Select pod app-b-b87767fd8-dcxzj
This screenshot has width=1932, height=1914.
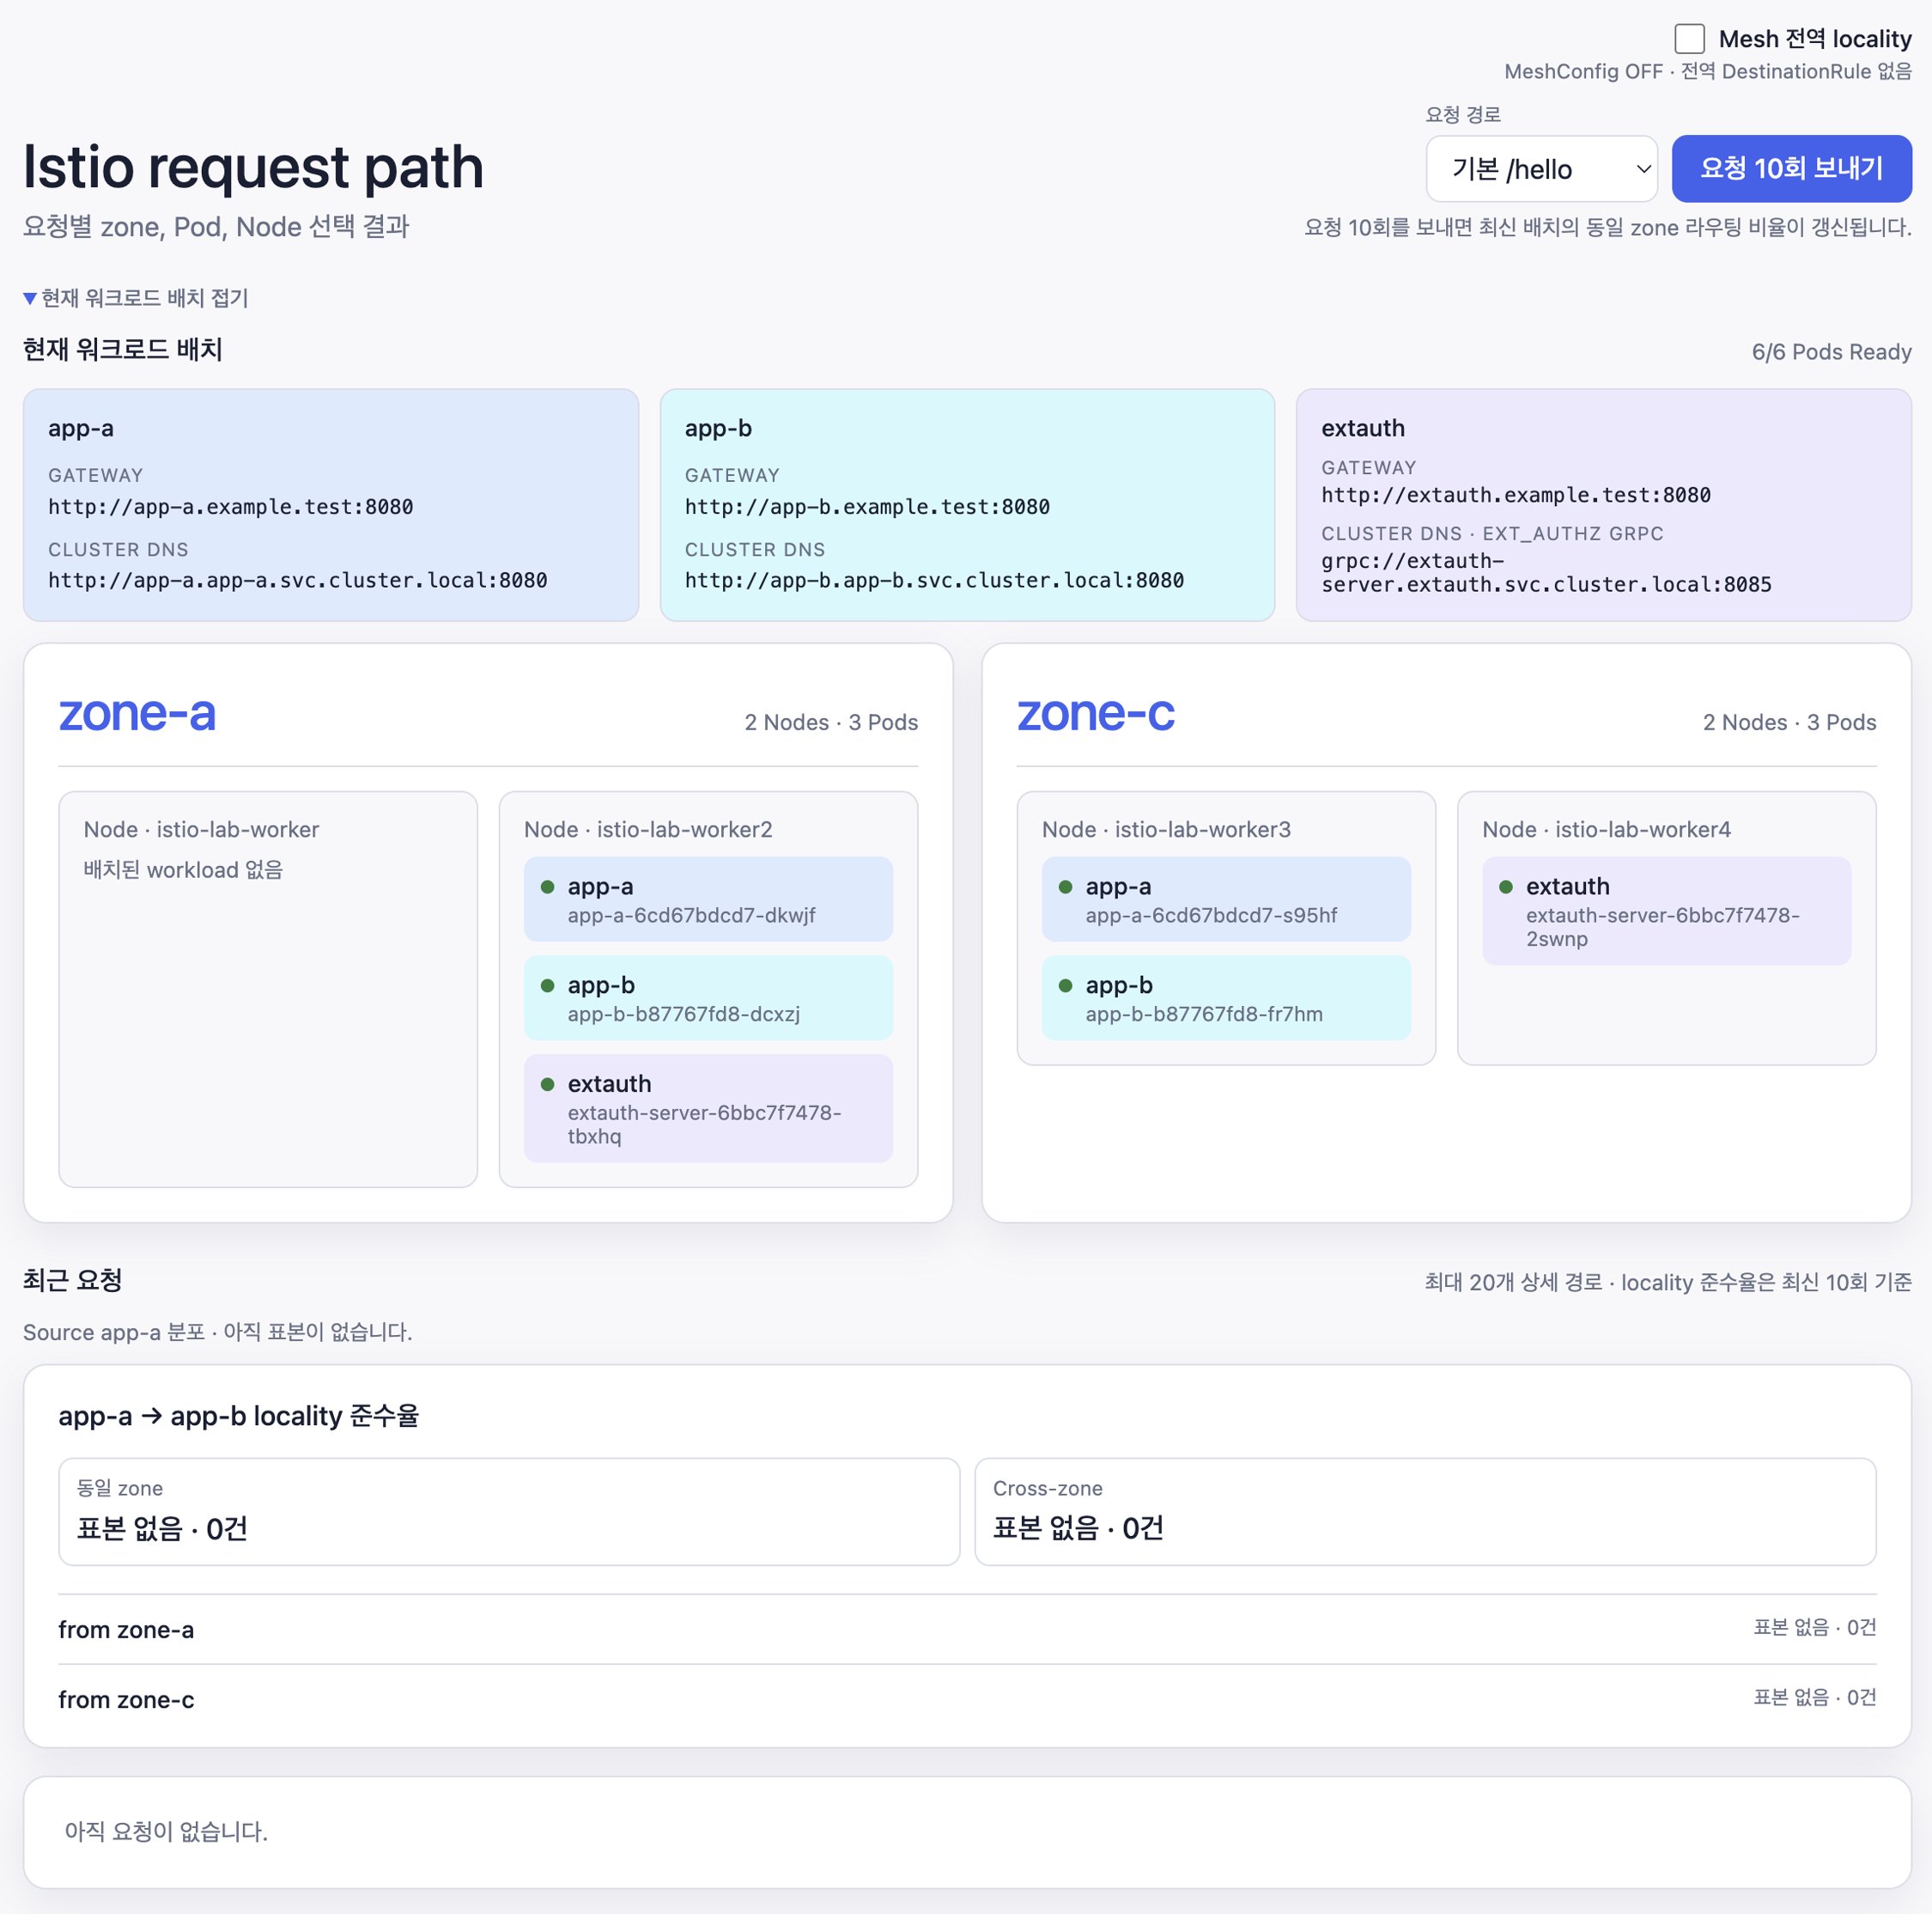point(708,997)
